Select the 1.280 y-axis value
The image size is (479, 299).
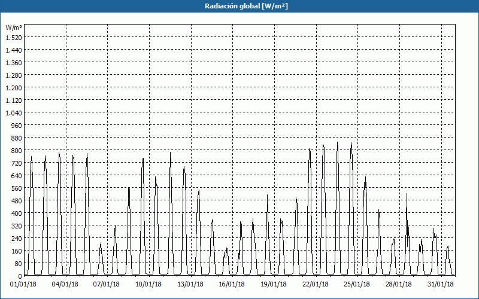coord(14,75)
